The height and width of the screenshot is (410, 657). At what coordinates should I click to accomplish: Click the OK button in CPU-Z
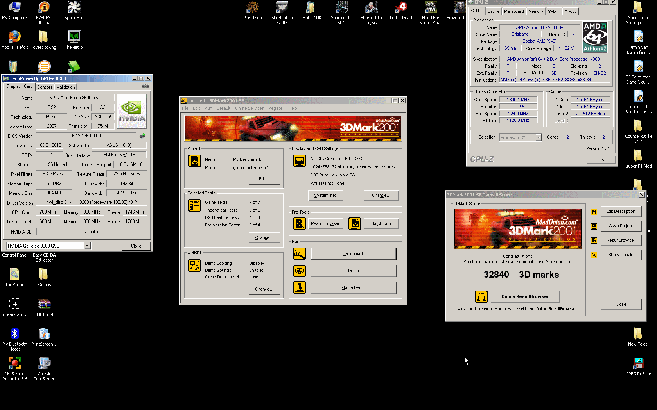pyautogui.click(x=601, y=160)
